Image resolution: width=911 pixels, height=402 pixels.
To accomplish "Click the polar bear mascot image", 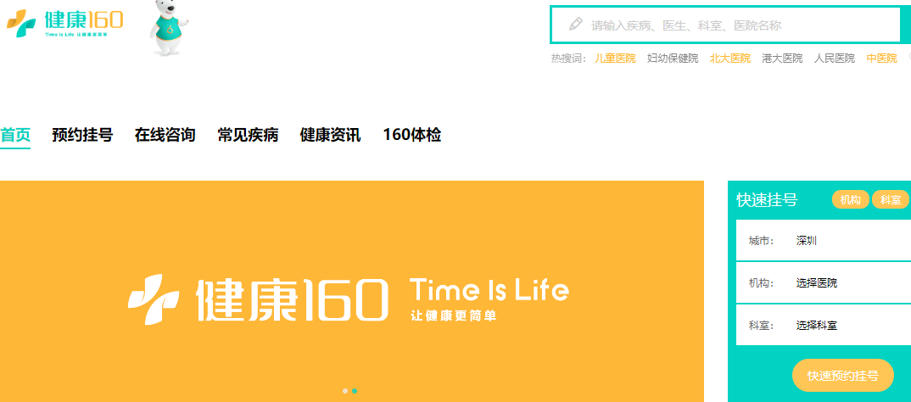I will [170, 28].
